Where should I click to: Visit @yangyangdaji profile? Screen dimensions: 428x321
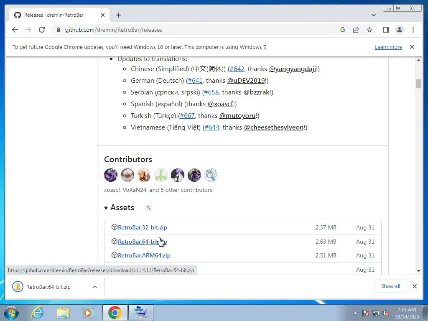(x=293, y=69)
